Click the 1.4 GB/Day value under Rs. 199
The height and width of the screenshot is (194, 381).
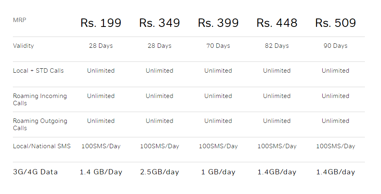101,172
